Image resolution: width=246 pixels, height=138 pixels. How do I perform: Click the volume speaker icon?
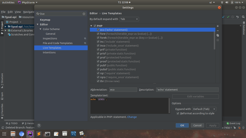click(227, 2)
